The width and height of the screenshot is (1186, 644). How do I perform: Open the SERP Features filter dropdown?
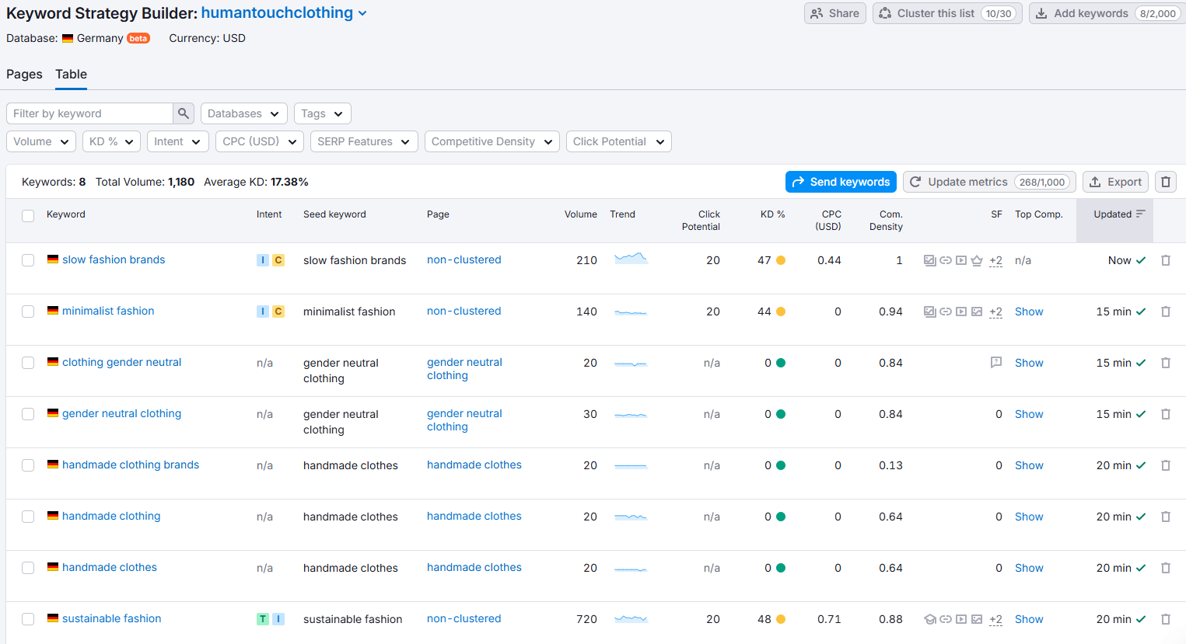point(363,141)
